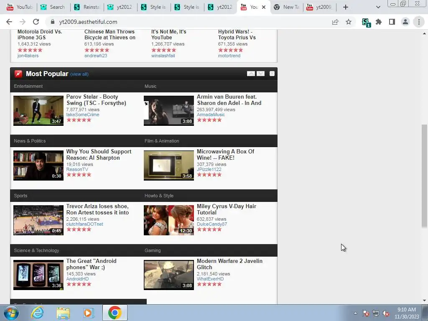Open WhatEverHD channel link
The width and height of the screenshot is (428, 321).
tap(210, 279)
